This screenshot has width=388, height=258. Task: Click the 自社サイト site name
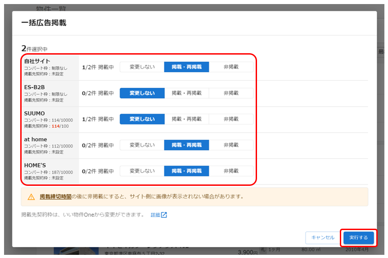[37, 61]
